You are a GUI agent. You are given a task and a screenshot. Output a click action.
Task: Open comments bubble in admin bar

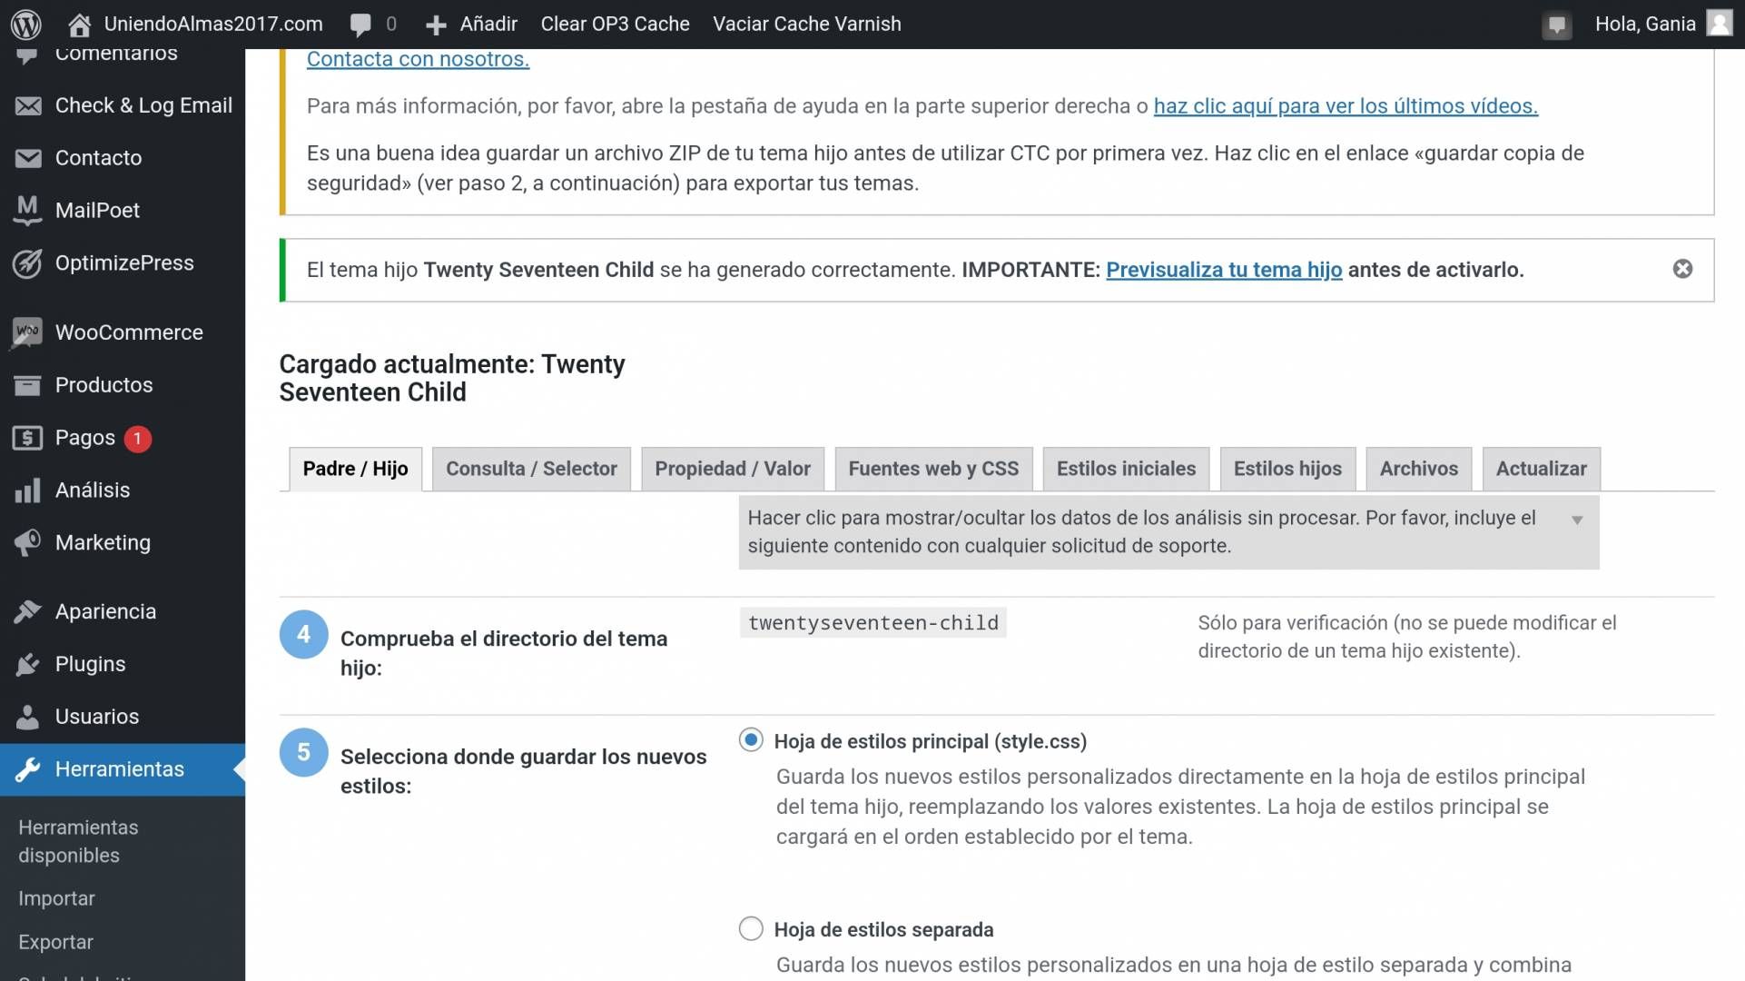pos(361,25)
